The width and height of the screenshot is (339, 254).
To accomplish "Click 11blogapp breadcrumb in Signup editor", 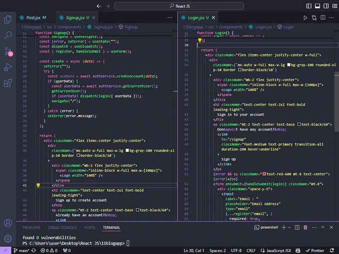I will pos(31,27).
